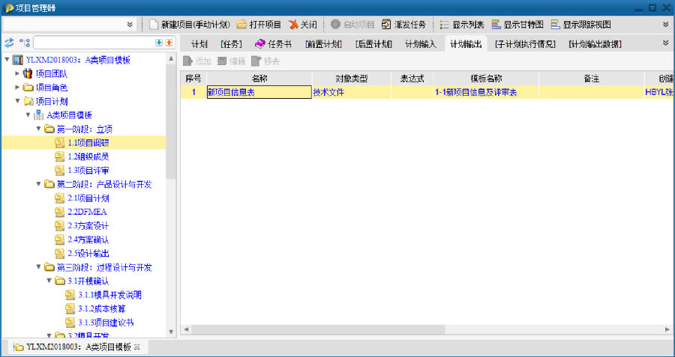The image size is (675, 357).
Task: Collapse the 3.1开模确认 folder
Action: click(x=49, y=281)
